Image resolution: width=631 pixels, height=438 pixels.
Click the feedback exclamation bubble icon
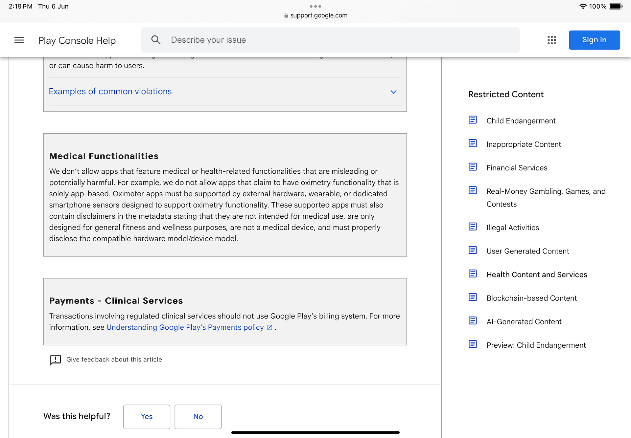(55, 360)
